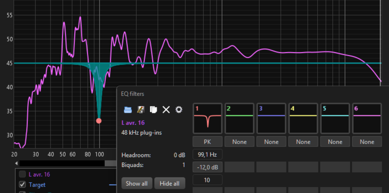The image size is (389, 193).
Task: Click the Q value field showing 10
Action: 207,180
